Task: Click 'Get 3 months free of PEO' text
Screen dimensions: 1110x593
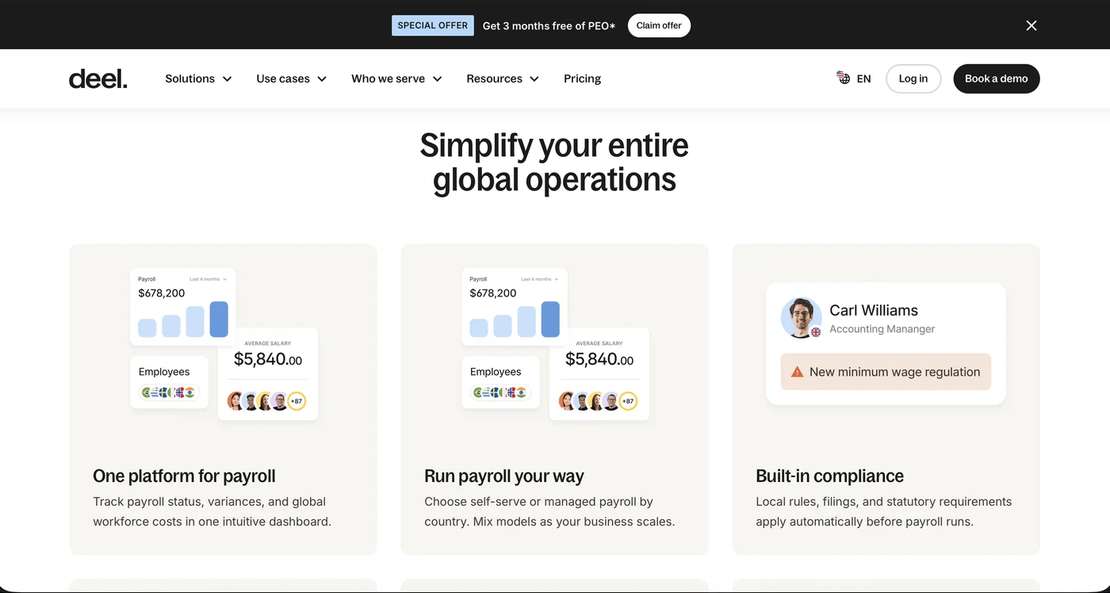Action: click(549, 25)
